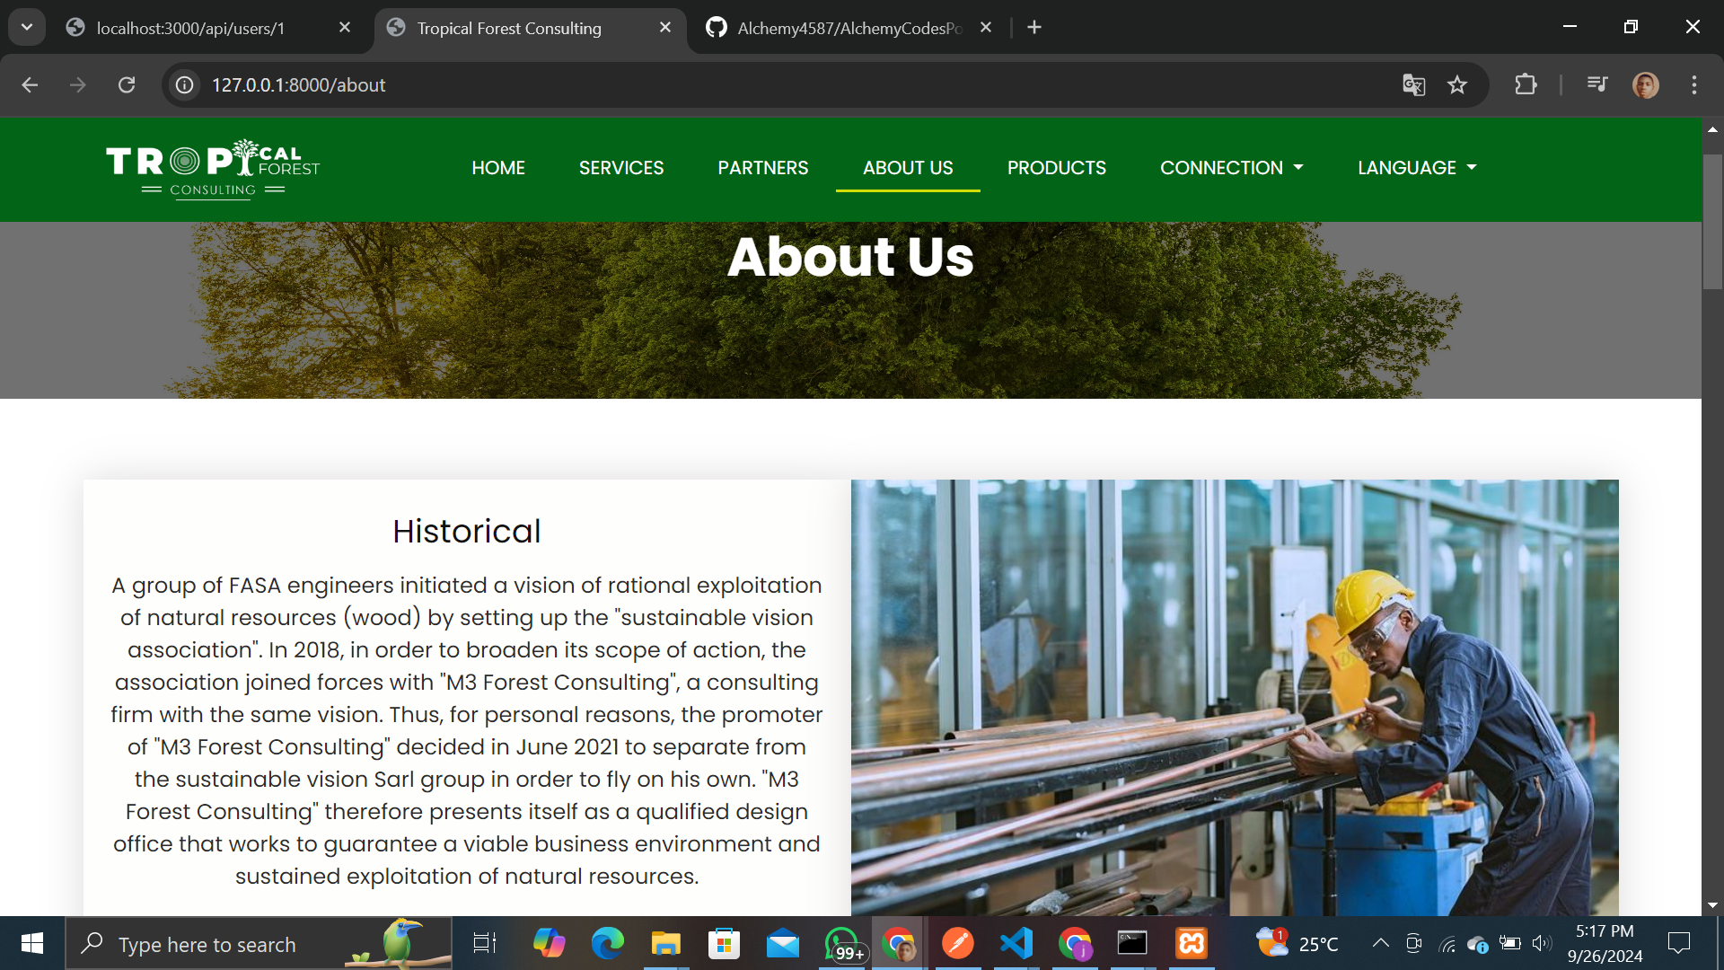Expand the CONNECTION dropdown menu
The image size is (1724, 970).
tap(1231, 168)
